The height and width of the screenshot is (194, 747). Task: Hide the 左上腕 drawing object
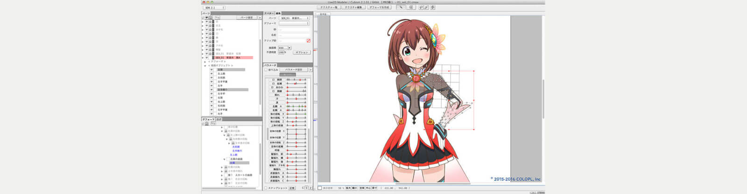[x=211, y=74]
